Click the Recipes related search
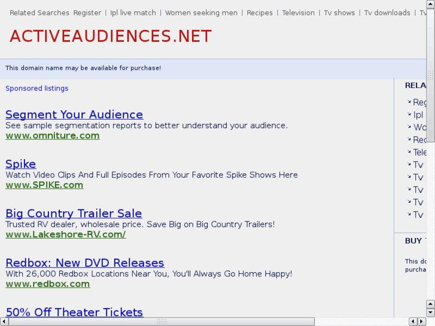The width and height of the screenshot is (435, 326). [260, 13]
